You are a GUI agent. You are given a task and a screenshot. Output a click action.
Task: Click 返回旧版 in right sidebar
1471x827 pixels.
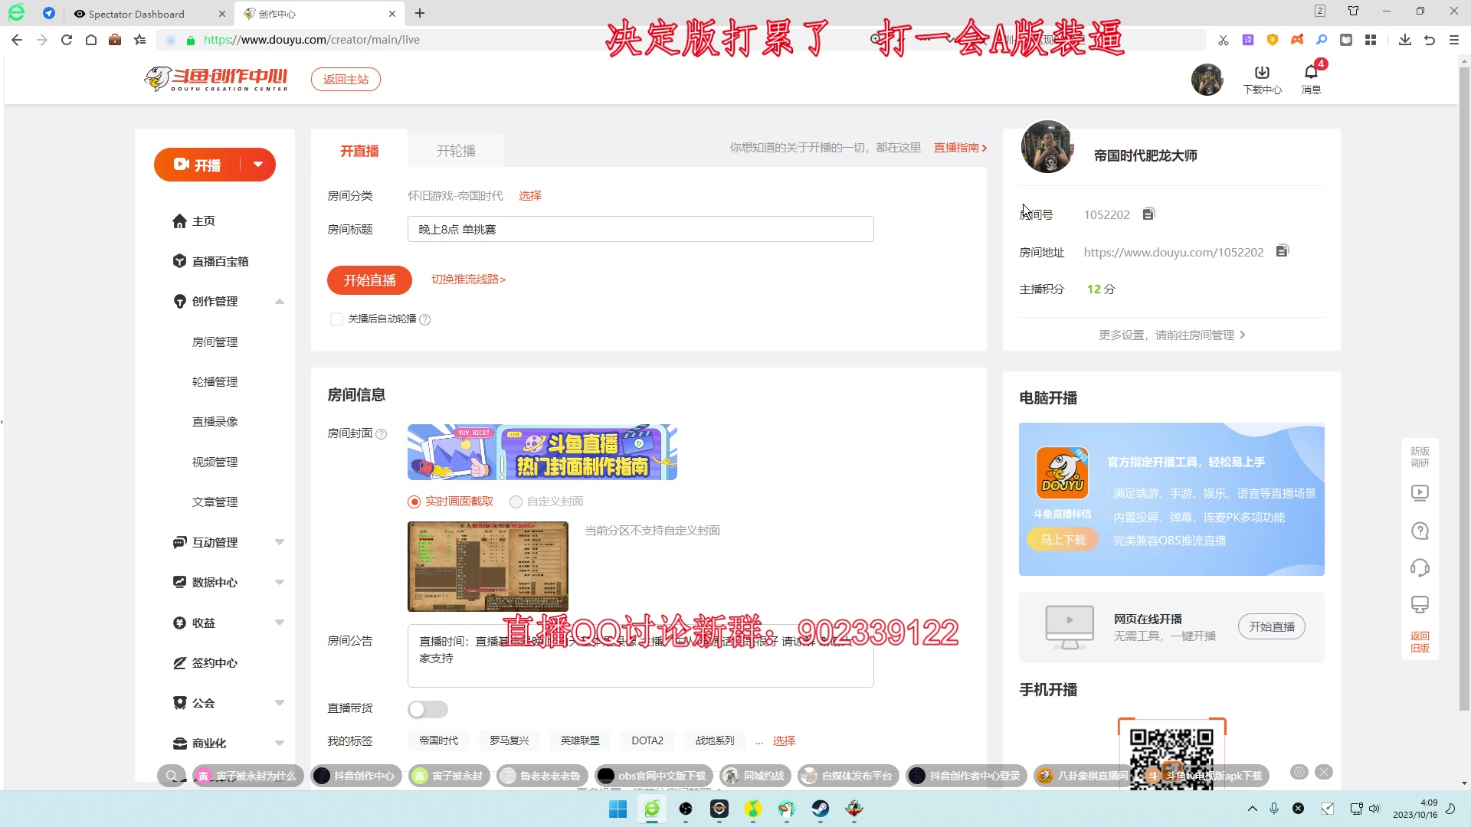(1420, 642)
